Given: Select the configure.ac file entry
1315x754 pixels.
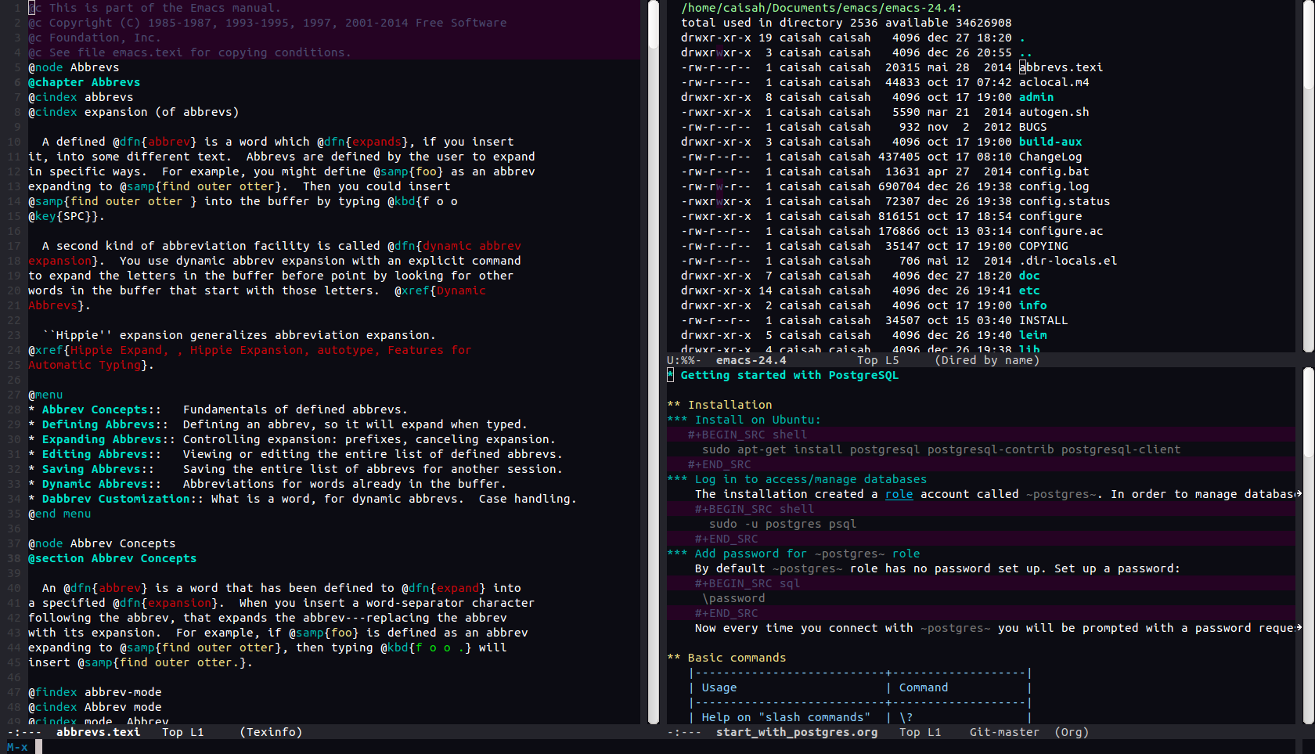Looking at the screenshot, I should [1061, 231].
